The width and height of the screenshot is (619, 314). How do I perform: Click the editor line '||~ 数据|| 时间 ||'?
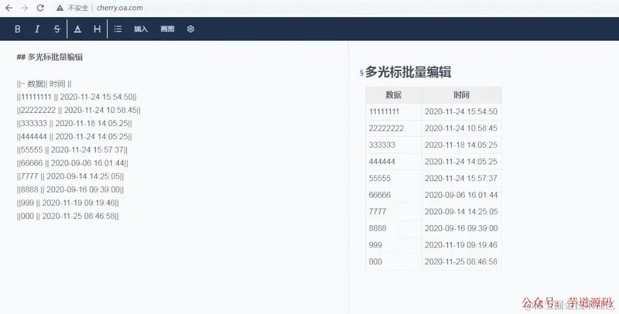click(x=44, y=84)
